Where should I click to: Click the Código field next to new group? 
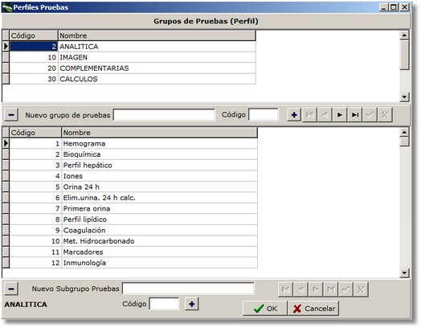pyautogui.click(x=264, y=115)
